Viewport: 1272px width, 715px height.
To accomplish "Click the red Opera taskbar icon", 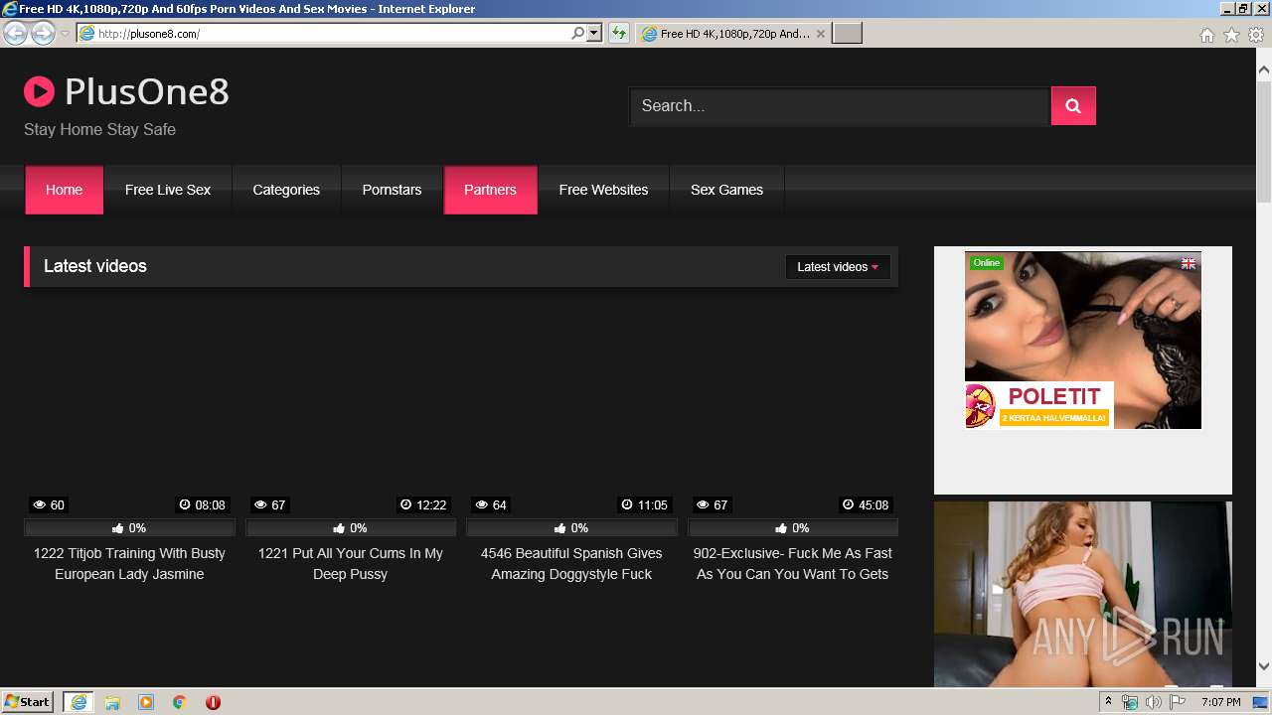I will tap(213, 702).
